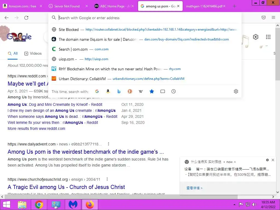This screenshot has width=280, height=210.
Task: Open options dots for dailyadvent result
Action: [x=108, y=144]
